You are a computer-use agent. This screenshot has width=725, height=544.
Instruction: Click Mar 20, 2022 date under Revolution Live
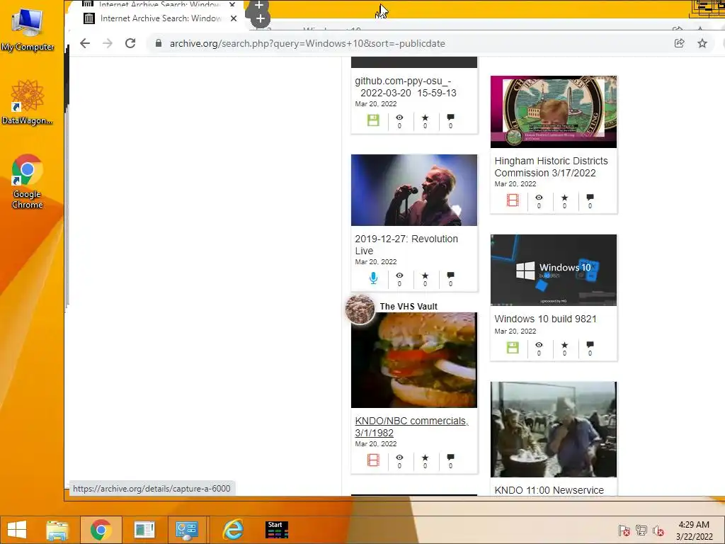(x=375, y=262)
